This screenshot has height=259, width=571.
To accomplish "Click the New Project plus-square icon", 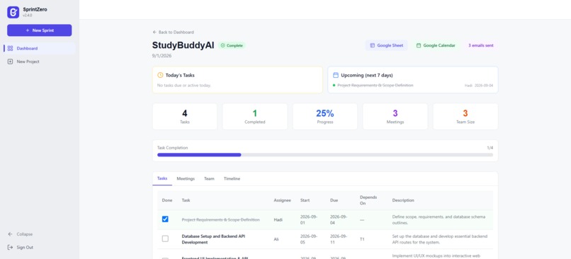I will click(x=10, y=62).
